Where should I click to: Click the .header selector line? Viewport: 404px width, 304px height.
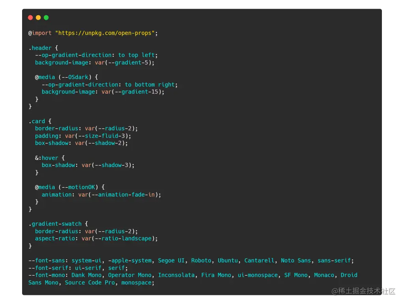43,48
